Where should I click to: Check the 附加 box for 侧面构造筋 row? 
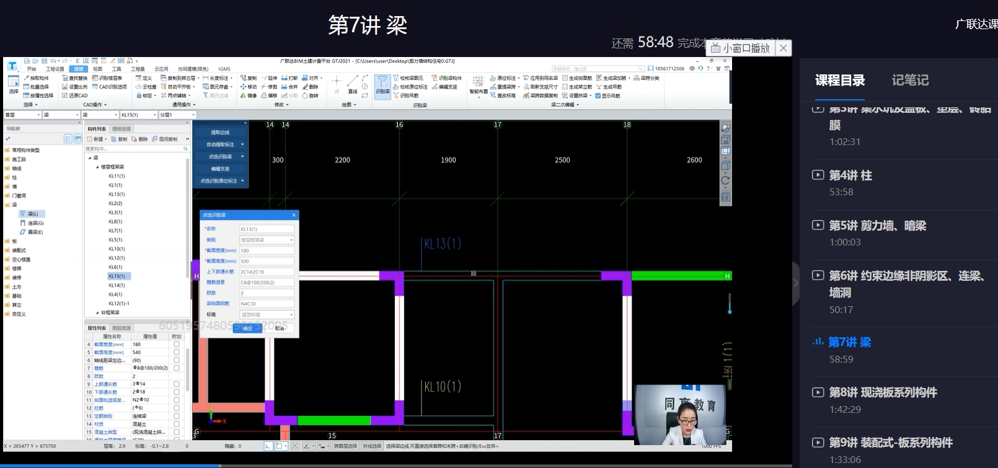click(177, 400)
